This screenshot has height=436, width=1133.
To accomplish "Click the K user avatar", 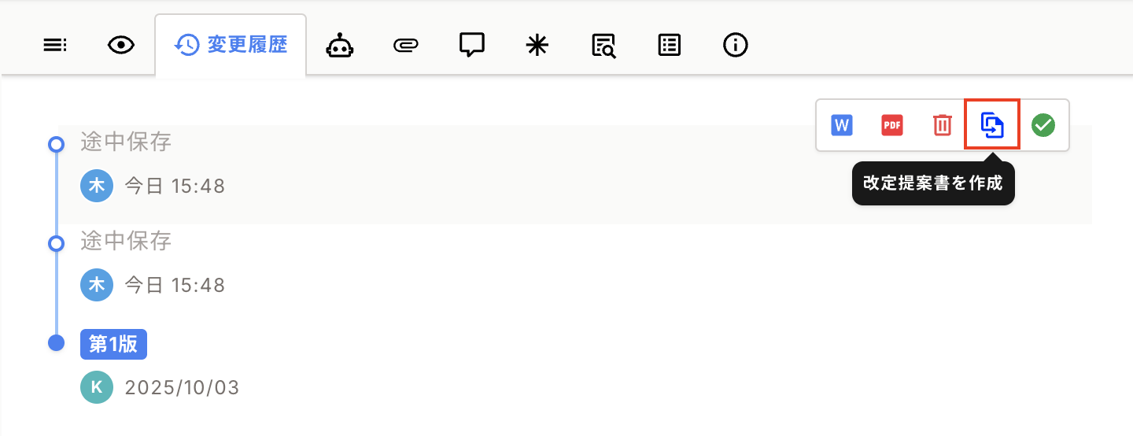I will (97, 387).
